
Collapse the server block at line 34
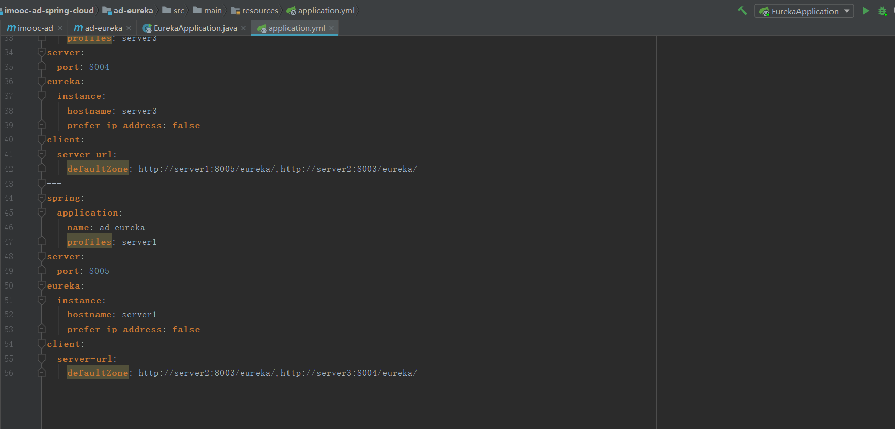[42, 53]
